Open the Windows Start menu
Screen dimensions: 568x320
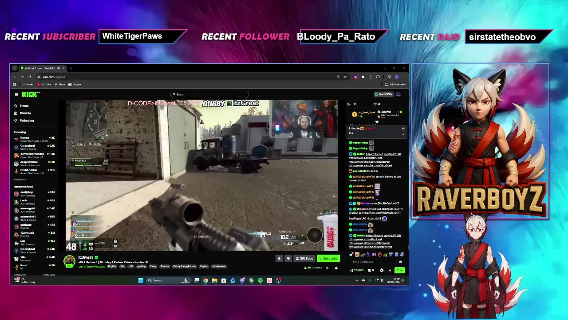(141, 280)
